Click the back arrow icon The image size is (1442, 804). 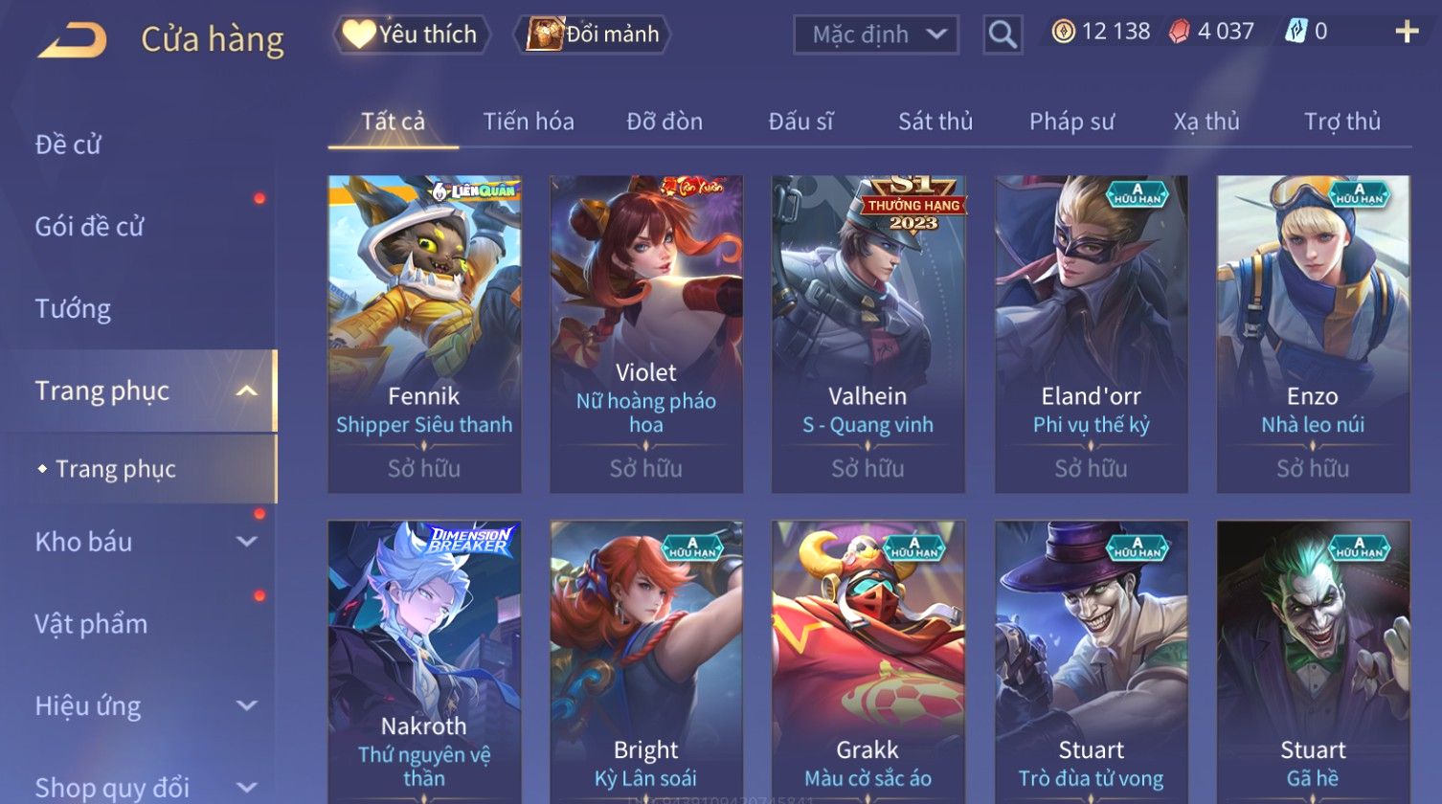tap(72, 39)
